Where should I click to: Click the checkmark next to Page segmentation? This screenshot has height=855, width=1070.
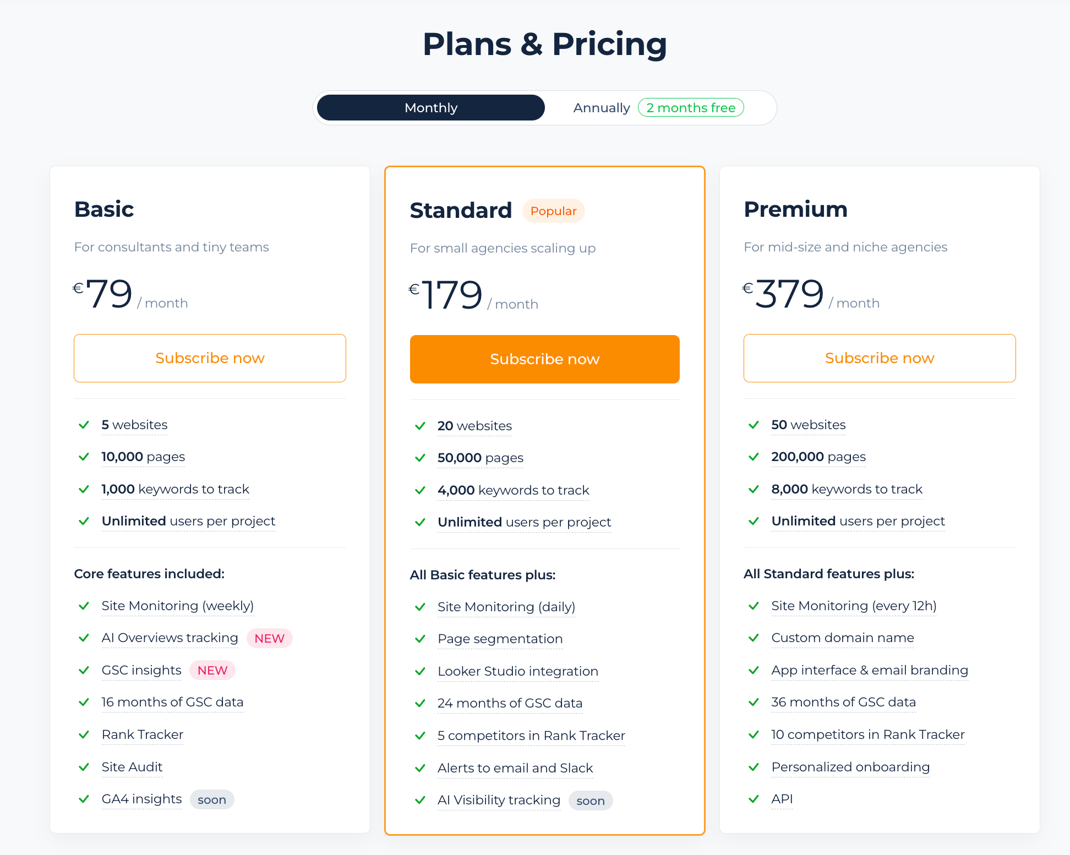point(420,639)
